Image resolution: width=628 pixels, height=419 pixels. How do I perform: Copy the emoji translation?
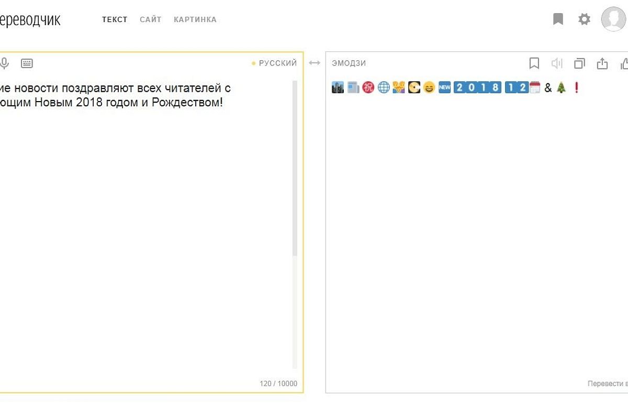click(x=579, y=63)
